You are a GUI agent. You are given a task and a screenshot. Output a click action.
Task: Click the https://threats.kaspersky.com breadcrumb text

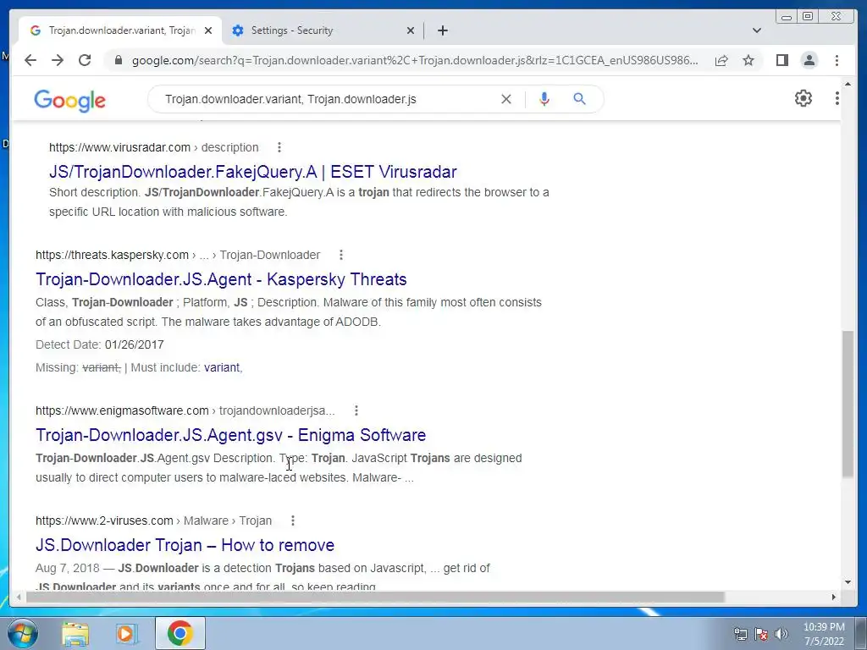click(112, 255)
